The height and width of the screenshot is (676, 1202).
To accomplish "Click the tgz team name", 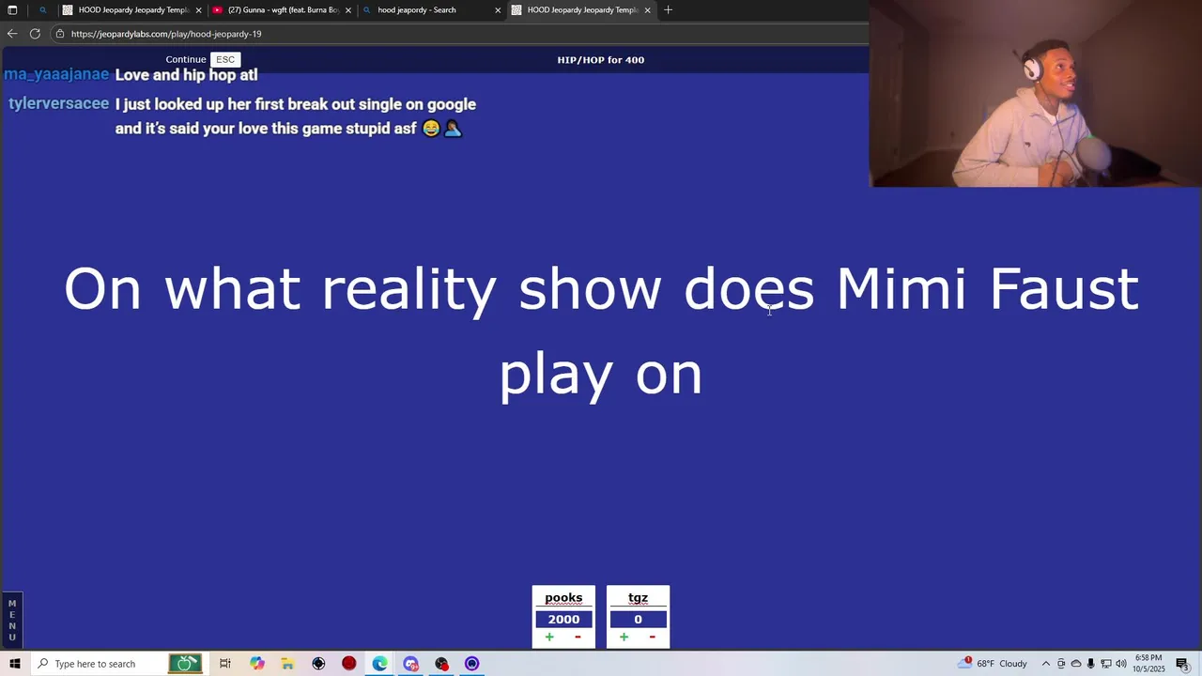I will pos(638,598).
